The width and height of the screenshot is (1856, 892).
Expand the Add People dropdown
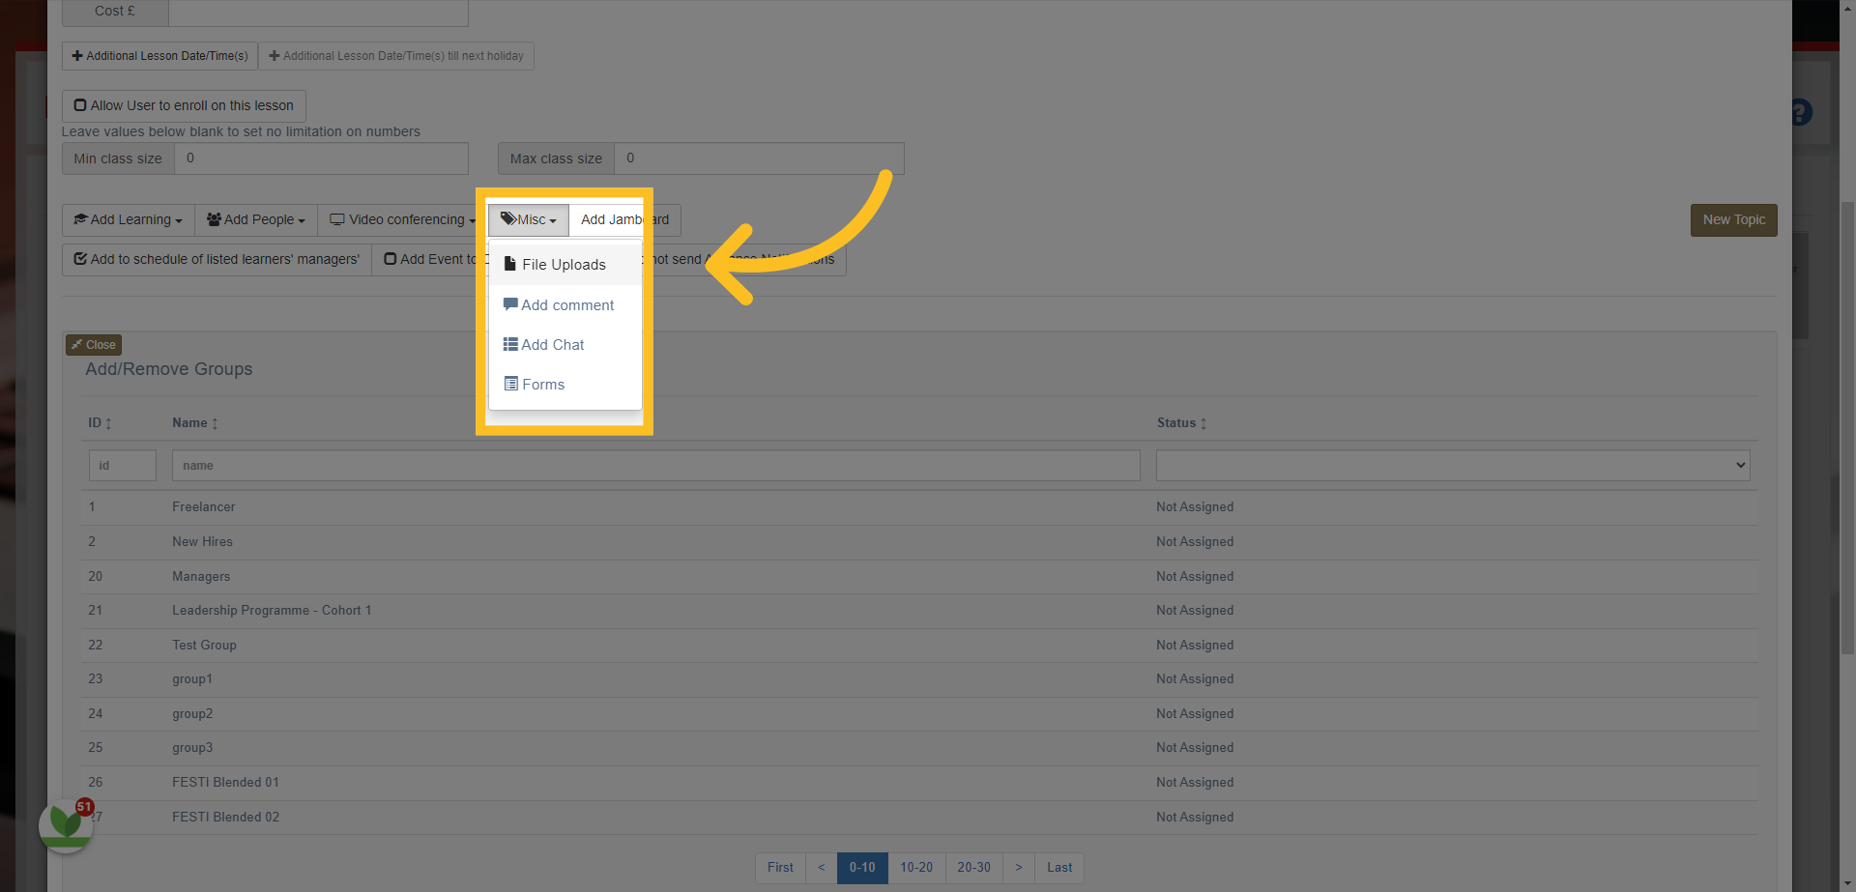[x=256, y=220]
